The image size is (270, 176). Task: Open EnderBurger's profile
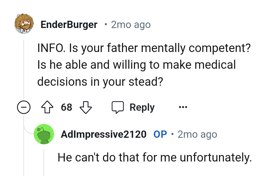(69, 24)
